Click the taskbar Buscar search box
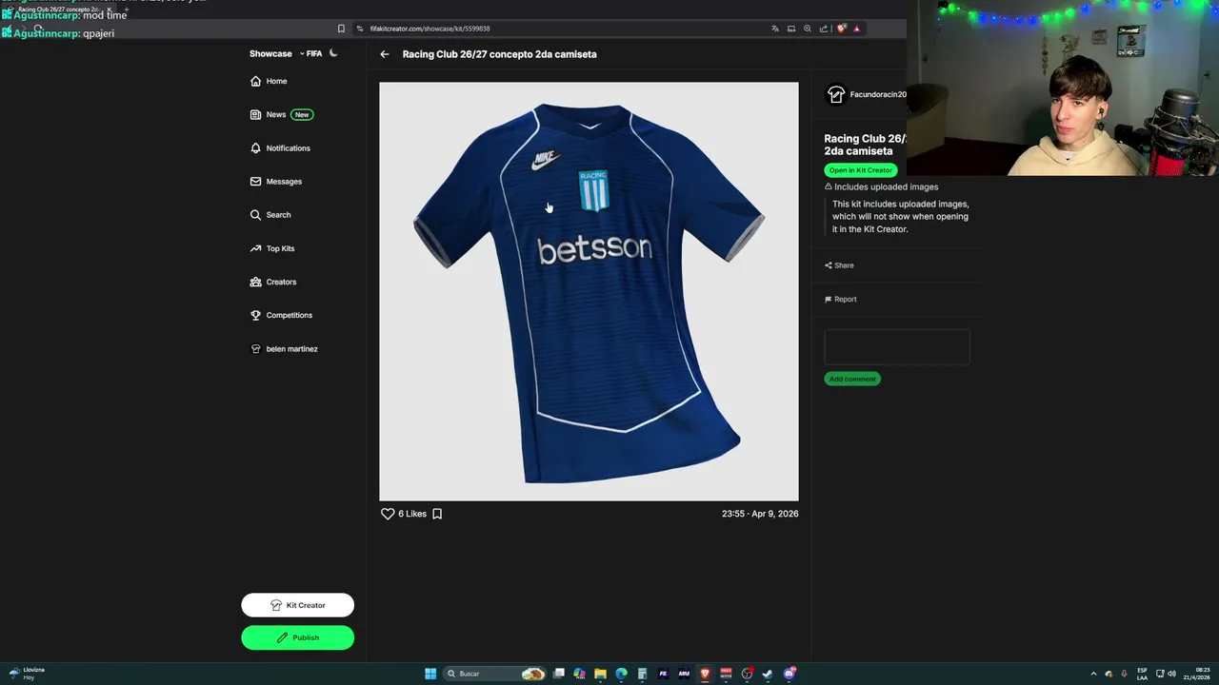The image size is (1219, 685). (x=495, y=674)
